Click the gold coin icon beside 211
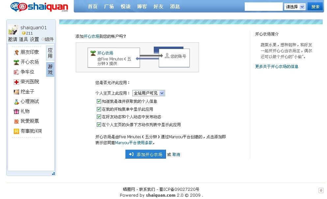327x199 pixels. click(x=24, y=33)
